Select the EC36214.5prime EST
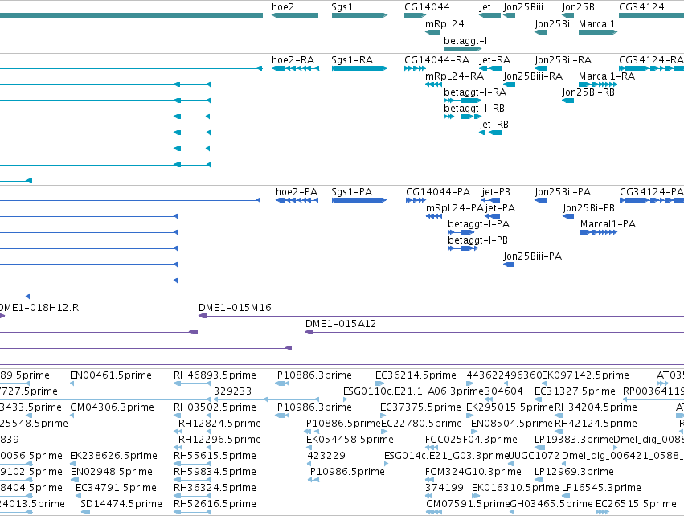 (x=380, y=383)
